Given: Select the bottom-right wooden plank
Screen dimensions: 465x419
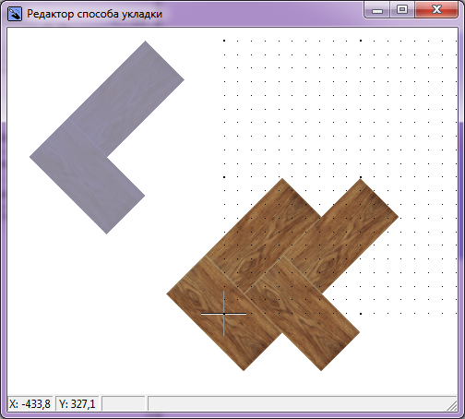Looking at the screenshot, I should (x=302, y=314).
